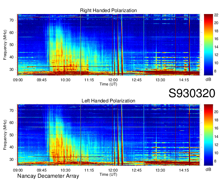The image size is (222, 180).
Task: Click the 30 frequency tick of Right Handed plot
Action: click(x=11, y=69)
